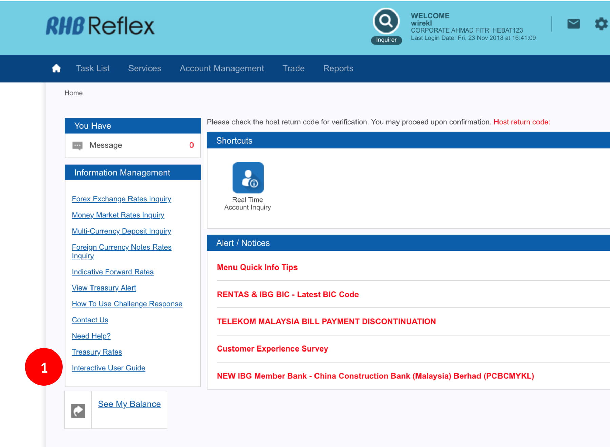Open the settings gear icon
The height and width of the screenshot is (447, 610).
[x=601, y=24]
